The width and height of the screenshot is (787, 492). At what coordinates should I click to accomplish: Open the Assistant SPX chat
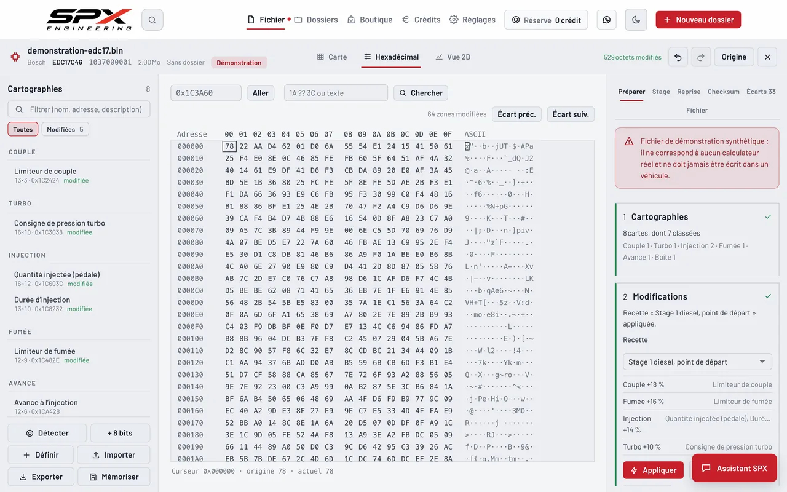[x=734, y=469]
